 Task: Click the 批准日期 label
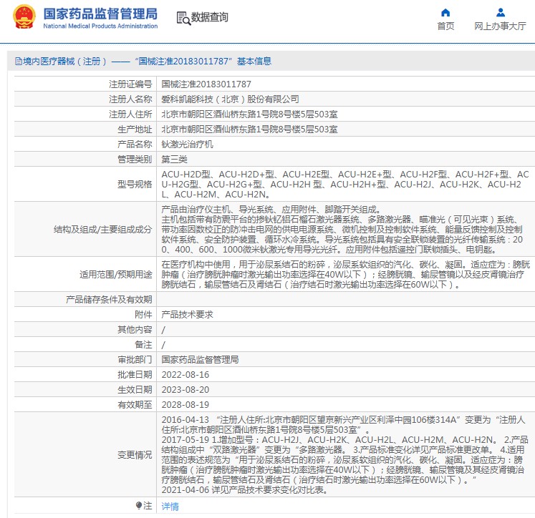click(x=135, y=374)
